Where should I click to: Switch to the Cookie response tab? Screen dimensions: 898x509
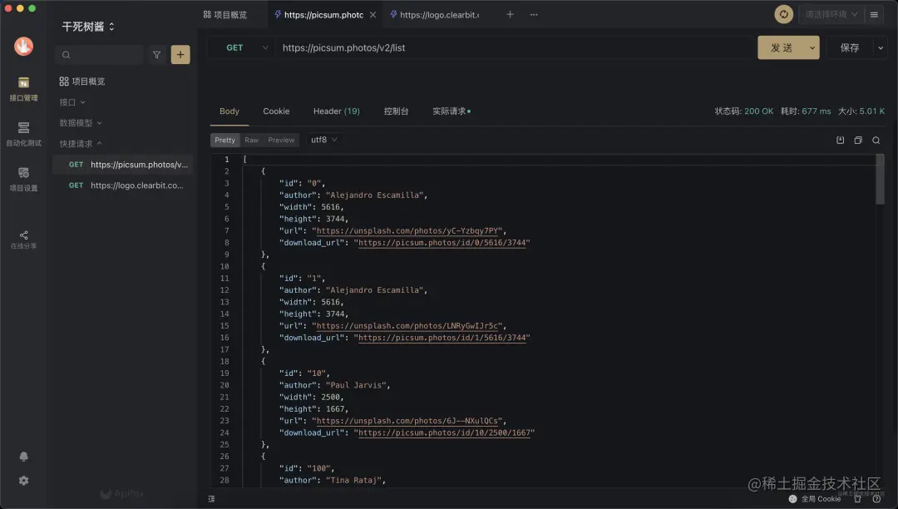(276, 111)
